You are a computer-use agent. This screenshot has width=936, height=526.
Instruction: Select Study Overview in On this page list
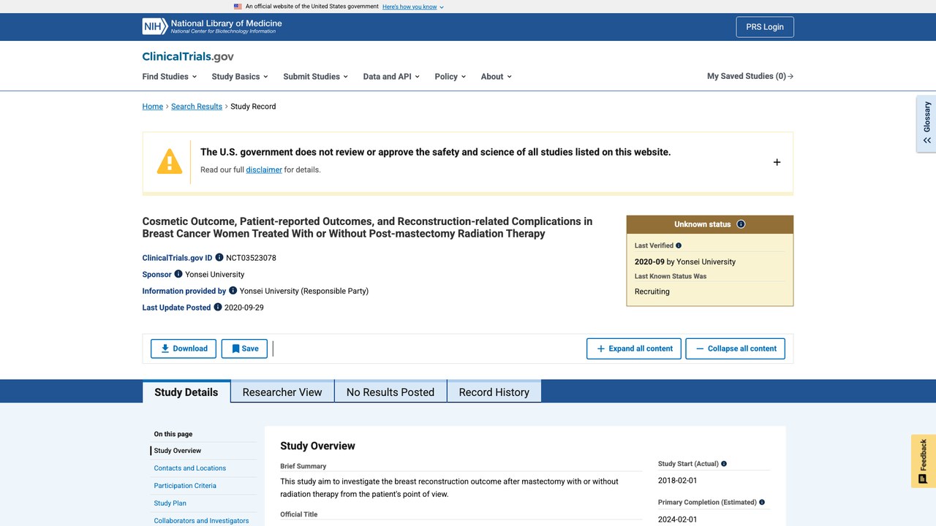point(178,451)
